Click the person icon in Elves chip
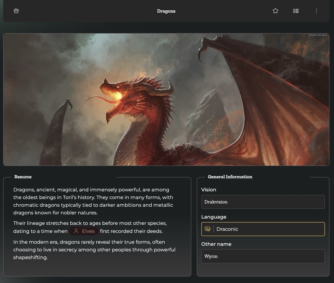 coord(76,231)
